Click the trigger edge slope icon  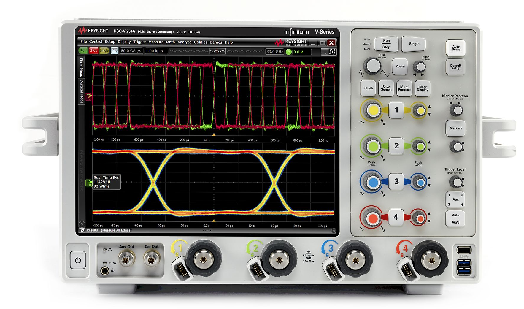pos(333,52)
